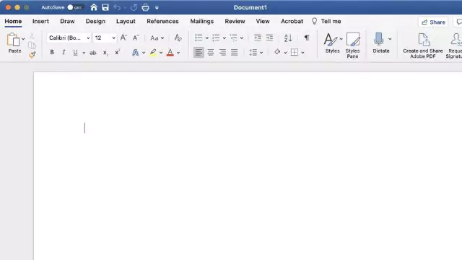Align text to the right
The image size is (462, 260).
222,53
